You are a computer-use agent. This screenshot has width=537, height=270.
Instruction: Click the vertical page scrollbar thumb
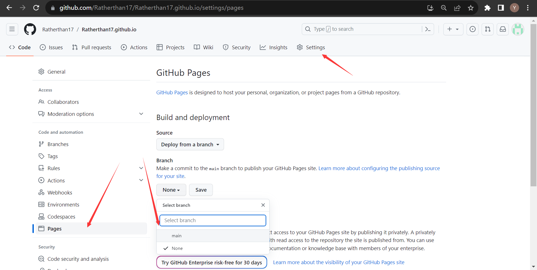(533, 105)
